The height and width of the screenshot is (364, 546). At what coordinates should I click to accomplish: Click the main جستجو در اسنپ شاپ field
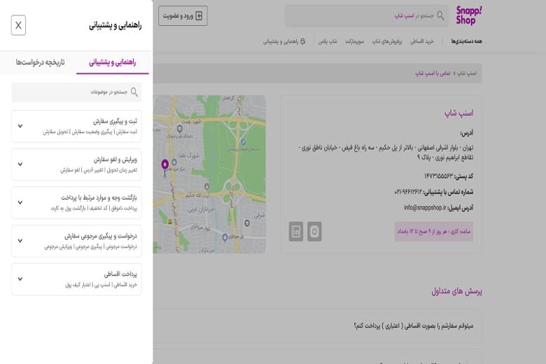(366, 15)
